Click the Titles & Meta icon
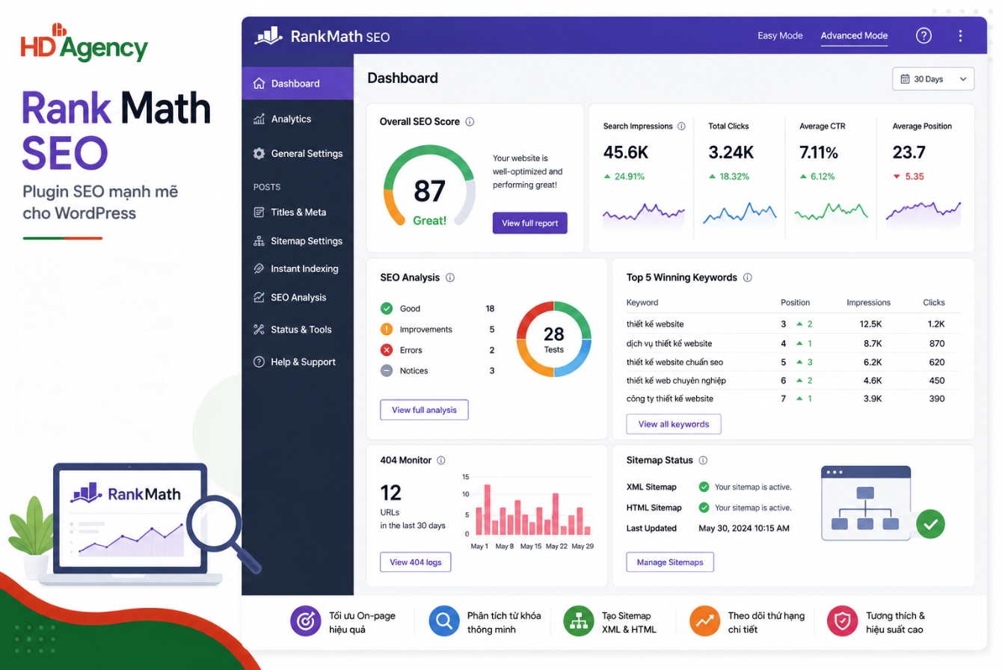This screenshot has height=670, width=1005. click(259, 212)
